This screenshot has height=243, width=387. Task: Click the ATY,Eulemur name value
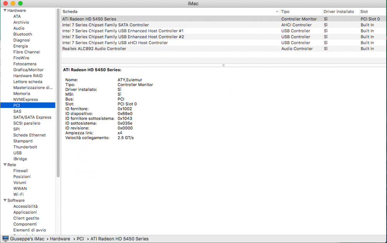tap(130, 80)
